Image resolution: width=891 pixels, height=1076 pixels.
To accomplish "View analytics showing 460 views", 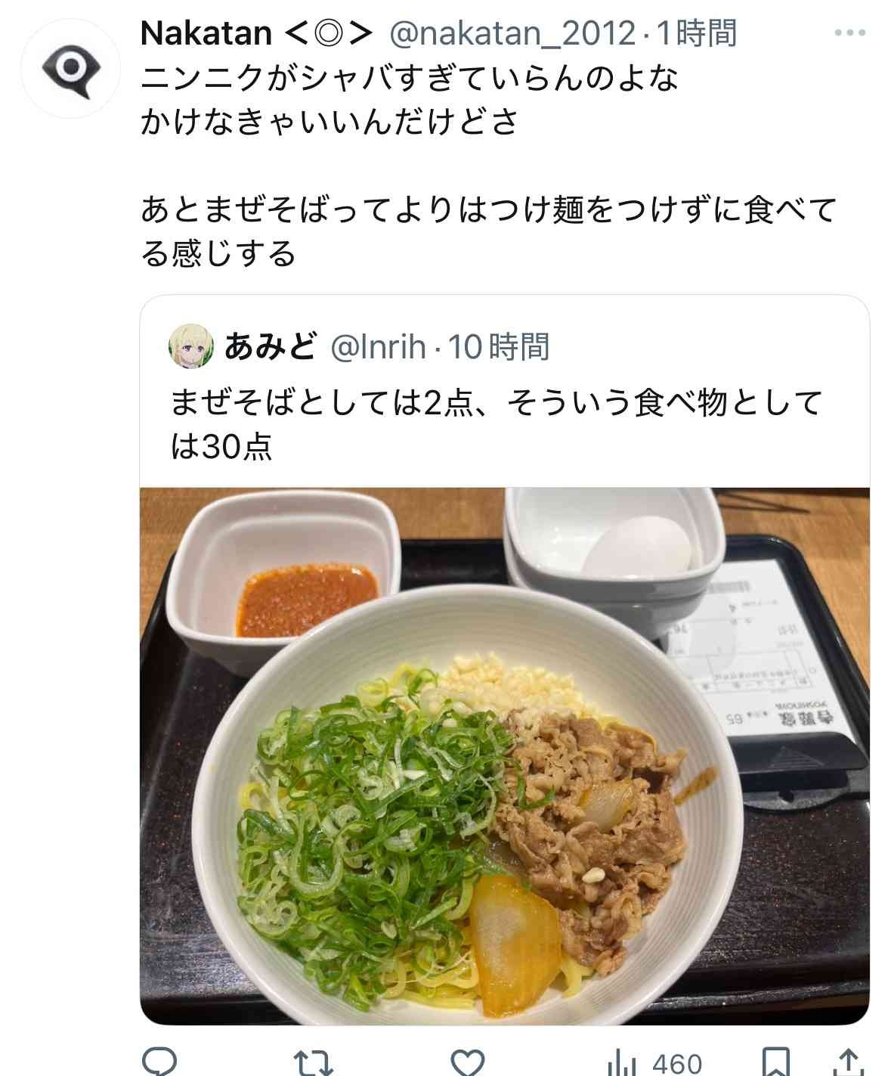I will click(x=653, y=1063).
